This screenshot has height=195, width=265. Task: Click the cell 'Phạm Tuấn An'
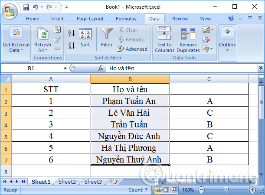pos(130,101)
